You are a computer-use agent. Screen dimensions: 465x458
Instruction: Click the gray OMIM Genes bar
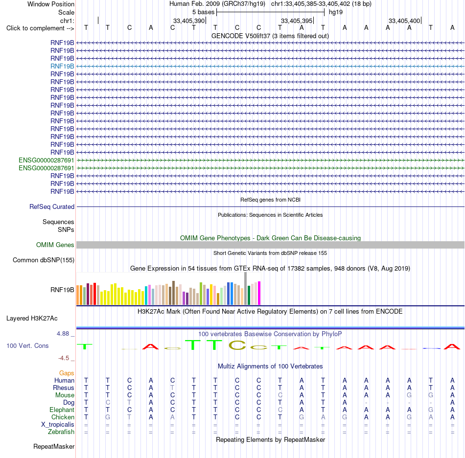[270, 245]
